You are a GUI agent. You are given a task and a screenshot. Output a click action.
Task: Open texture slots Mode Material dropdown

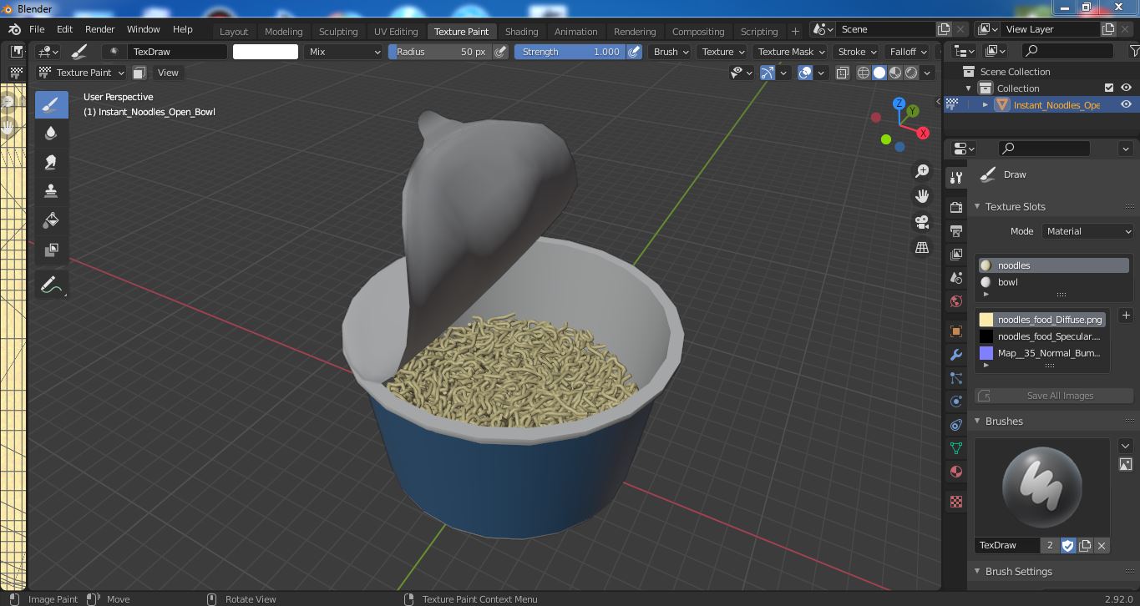1087,231
